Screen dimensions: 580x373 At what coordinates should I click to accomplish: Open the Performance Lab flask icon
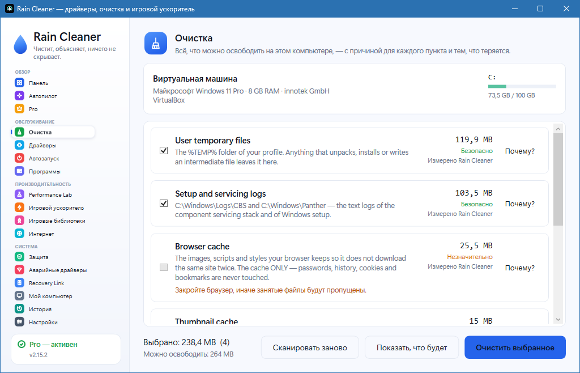[19, 194]
